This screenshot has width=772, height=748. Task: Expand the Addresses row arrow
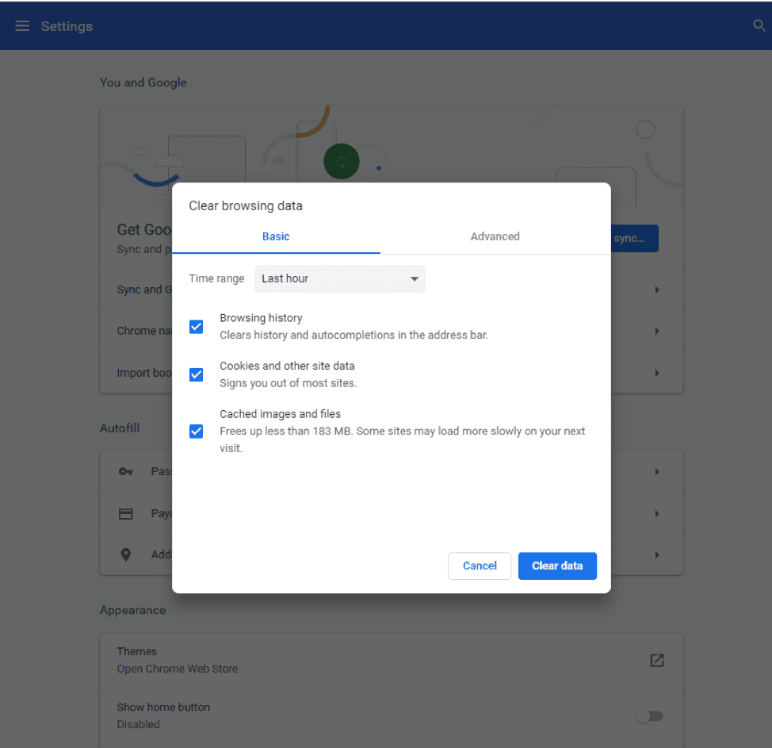point(657,554)
